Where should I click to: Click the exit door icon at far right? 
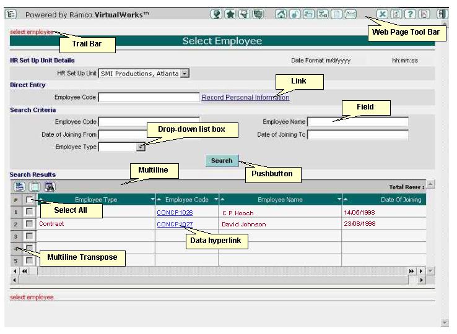click(x=442, y=14)
